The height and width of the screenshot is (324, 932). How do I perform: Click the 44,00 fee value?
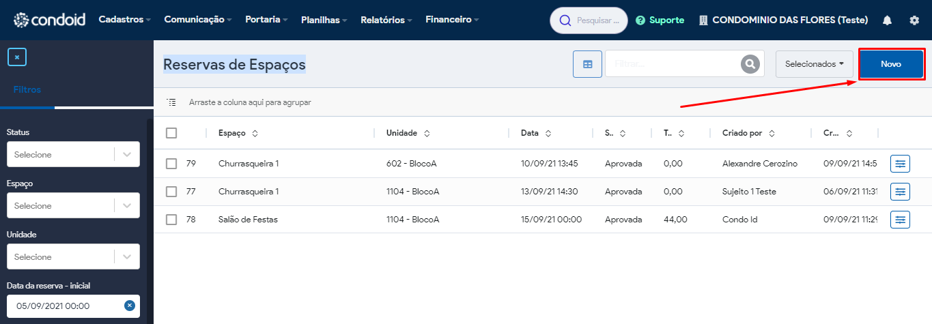tap(675, 220)
